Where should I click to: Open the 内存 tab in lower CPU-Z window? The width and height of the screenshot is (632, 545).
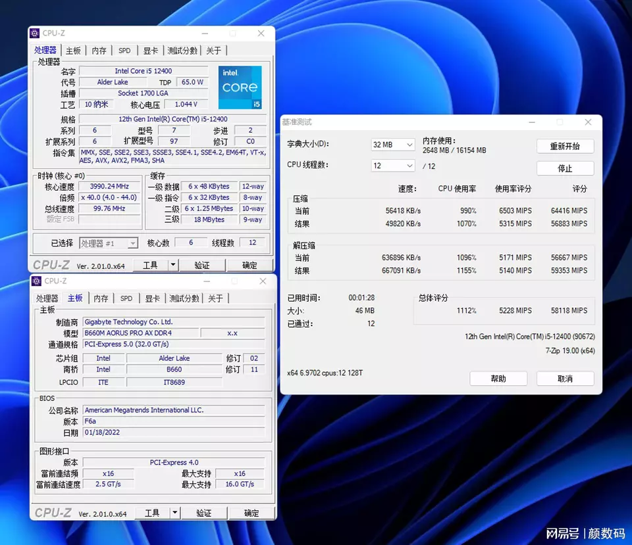pos(101,298)
